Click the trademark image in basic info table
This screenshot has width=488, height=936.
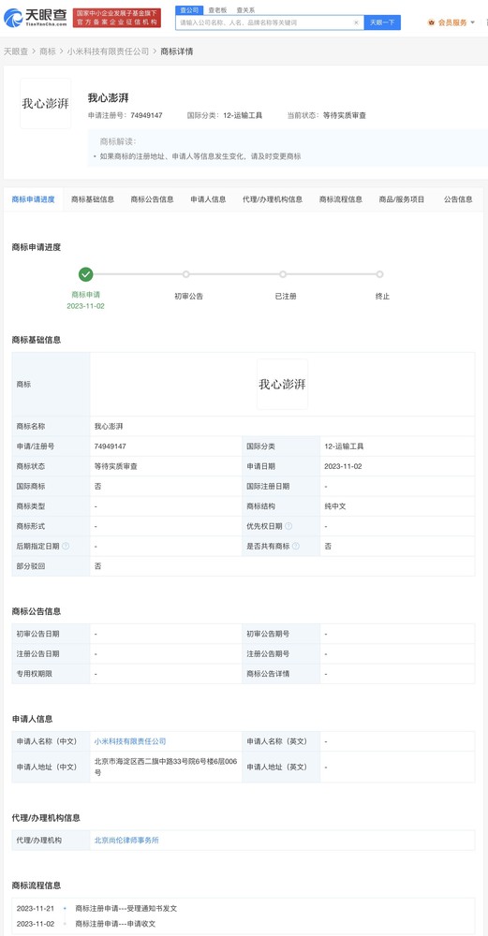point(283,384)
